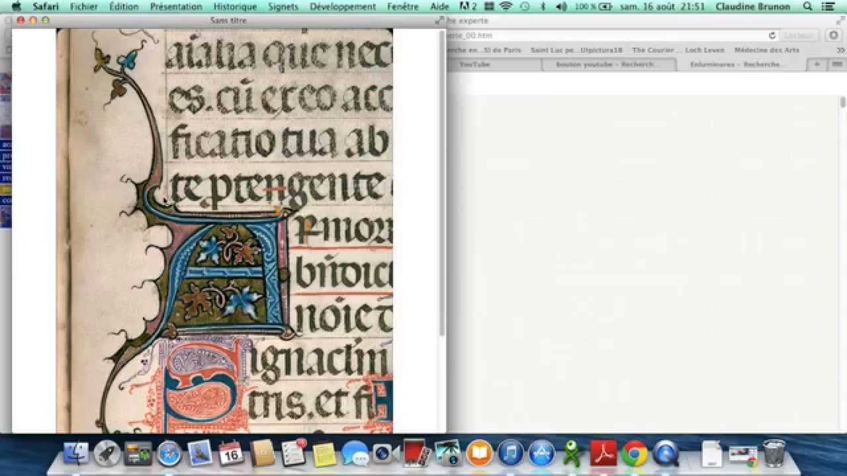The width and height of the screenshot is (847, 476).
Task: Open the Safari application menu
Action: click(46, 7)
